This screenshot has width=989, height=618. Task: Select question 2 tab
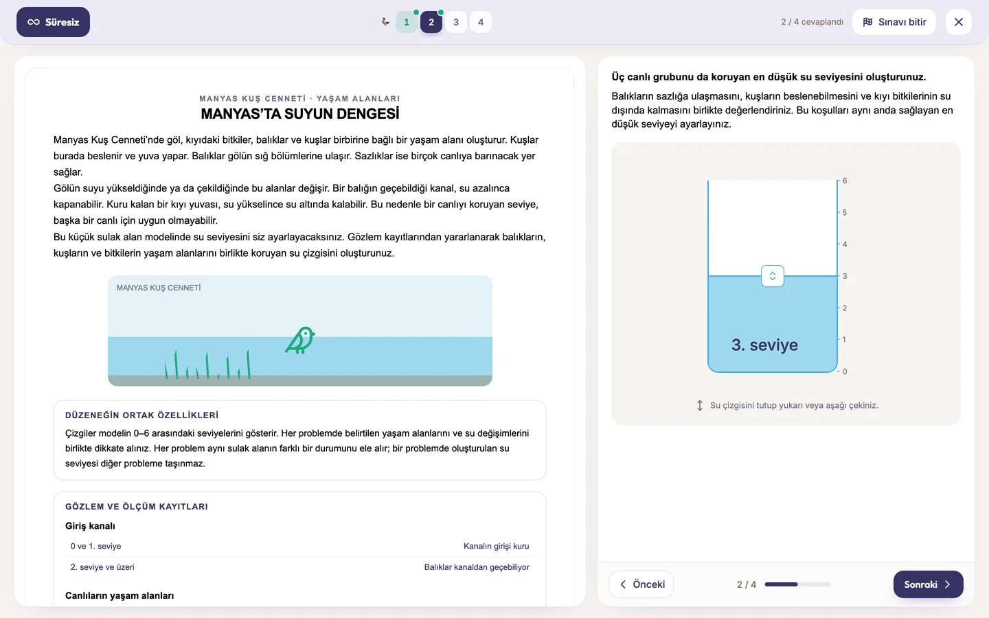431,22
